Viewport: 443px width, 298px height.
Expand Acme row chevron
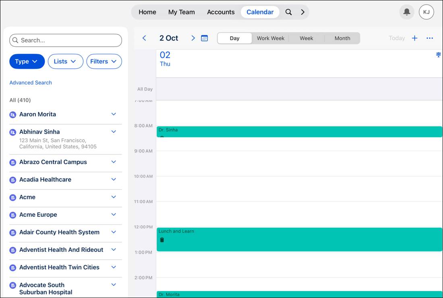114,197
